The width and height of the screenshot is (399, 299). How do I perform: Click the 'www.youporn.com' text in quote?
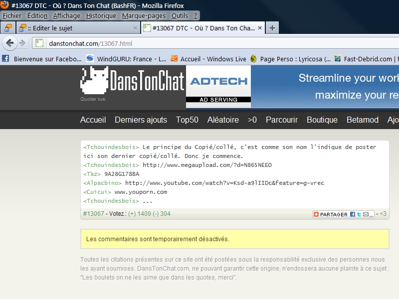click(x=141, y=192)
